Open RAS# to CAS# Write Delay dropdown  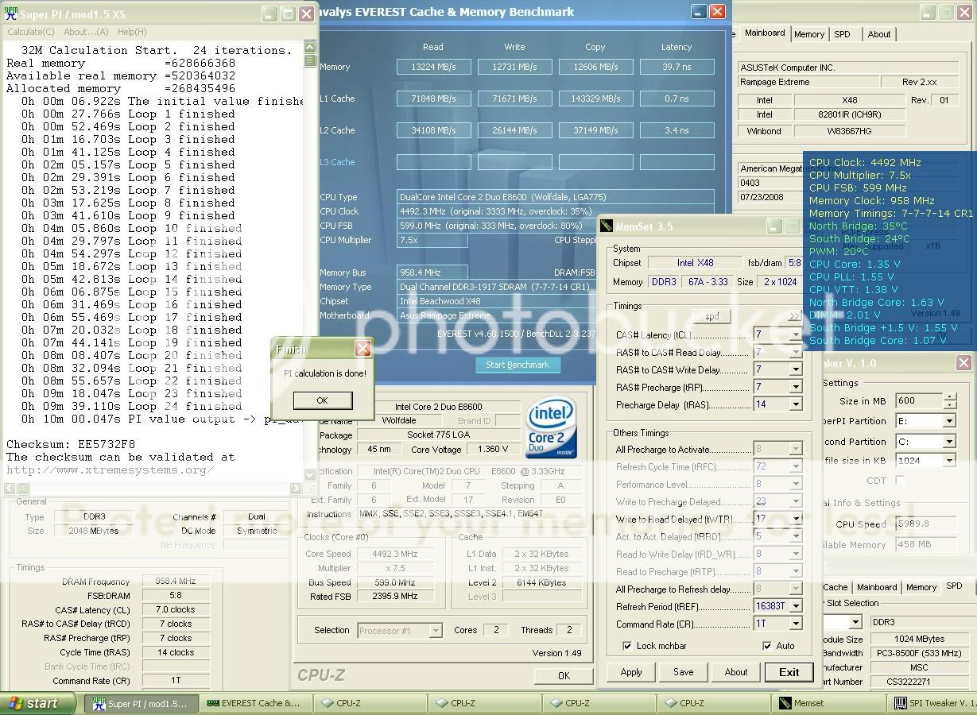796,370
